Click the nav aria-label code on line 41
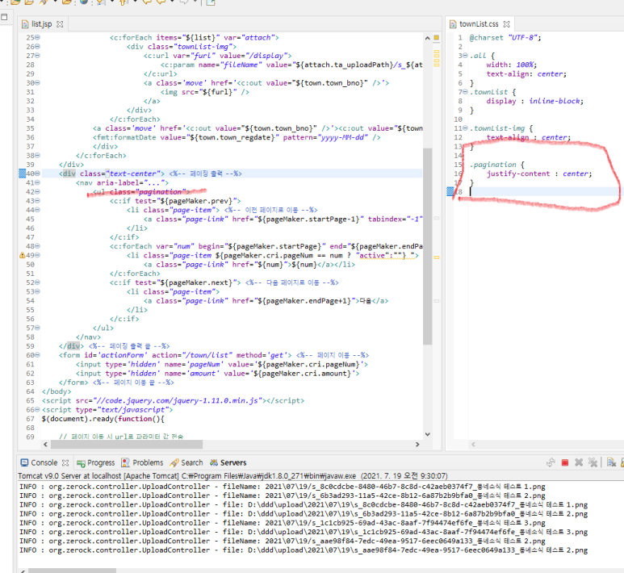The height and width of the screenshot is (573, 624). coord(122,182)
